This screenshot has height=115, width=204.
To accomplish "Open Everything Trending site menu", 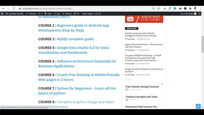I will pos(14,13).
